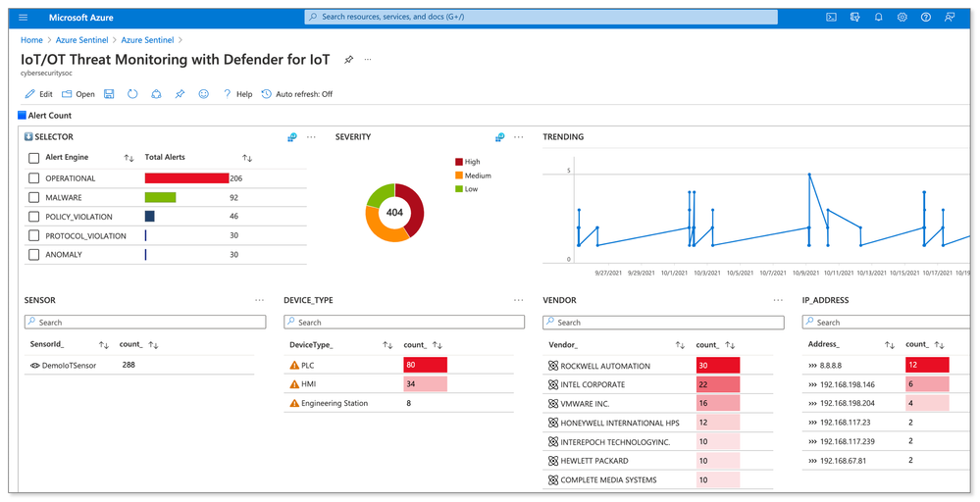Pin the workbook title to the dashboard

349,59
